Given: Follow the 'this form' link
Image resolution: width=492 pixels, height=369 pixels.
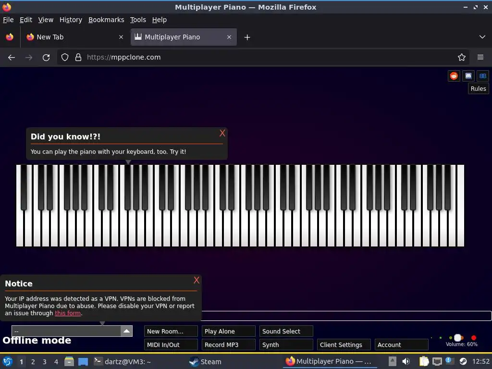Looking at the screenshot, I should point(68,313).
